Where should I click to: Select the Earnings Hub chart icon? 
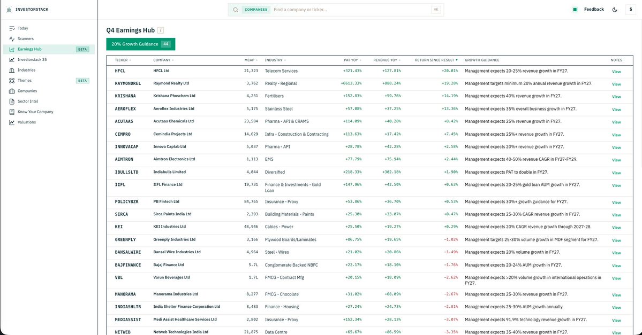12,49
